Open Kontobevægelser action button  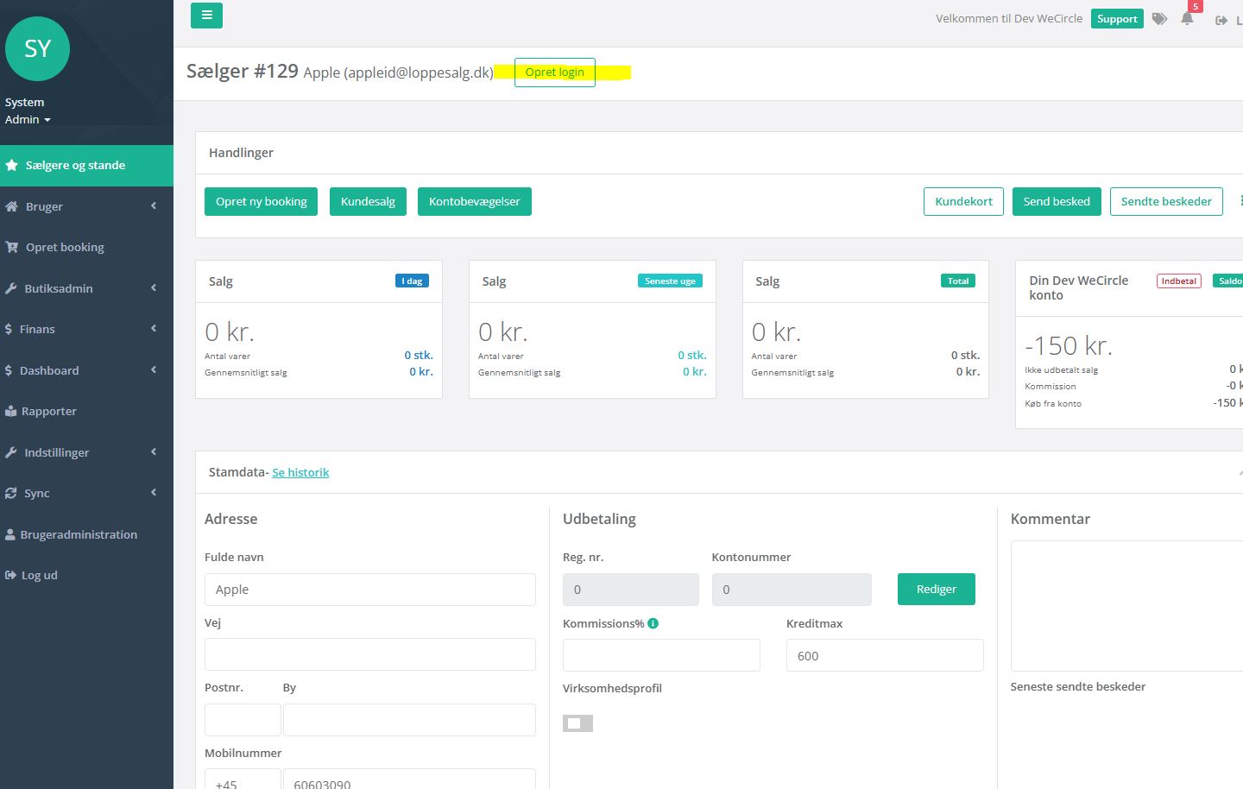click(475, 201)
